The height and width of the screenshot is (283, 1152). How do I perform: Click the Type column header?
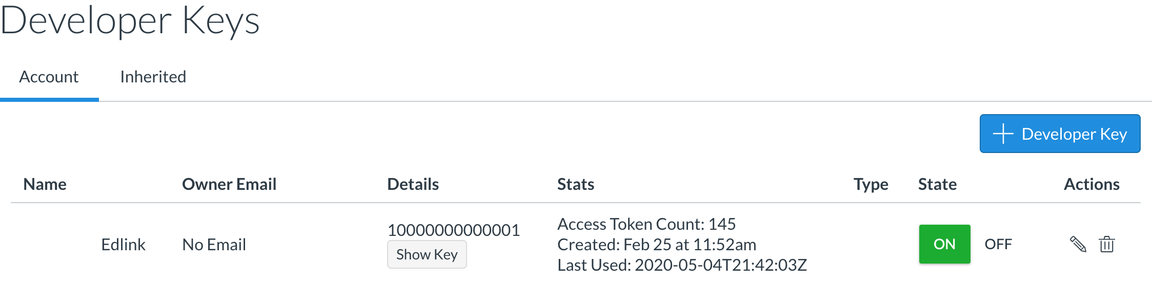coord(871,184)
